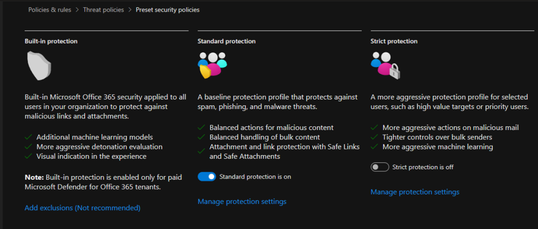Image resolution: width=538 pixels, height=229 pixels.
Task: Click the Standard protection people-with-shield icon
Action: click(x=212, y=65)
